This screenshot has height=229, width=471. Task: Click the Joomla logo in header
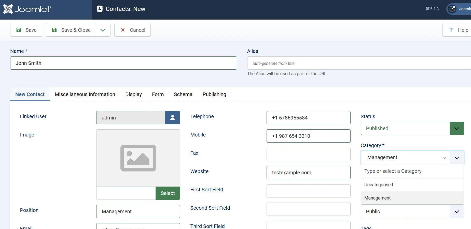27,9
